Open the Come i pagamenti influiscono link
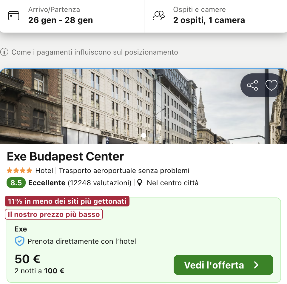287x284 pixels. pos(94,52)
